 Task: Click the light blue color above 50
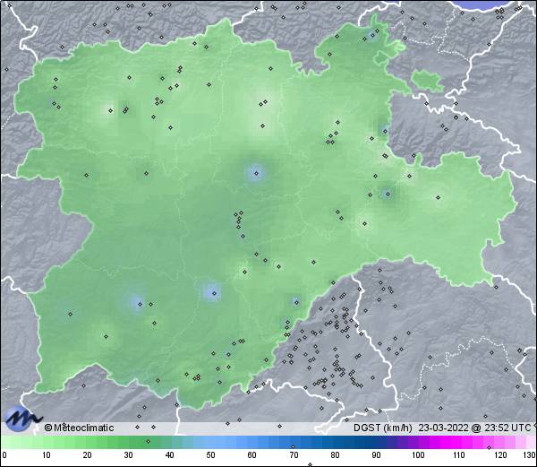(210, 443)
